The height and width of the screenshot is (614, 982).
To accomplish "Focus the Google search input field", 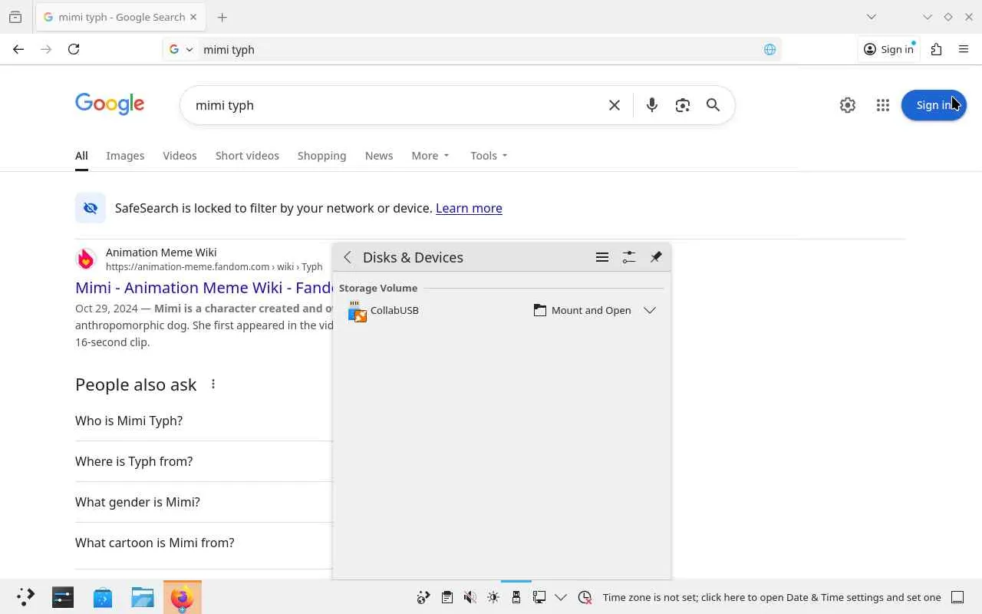I will pyautogui.click(x=395, y=105).
